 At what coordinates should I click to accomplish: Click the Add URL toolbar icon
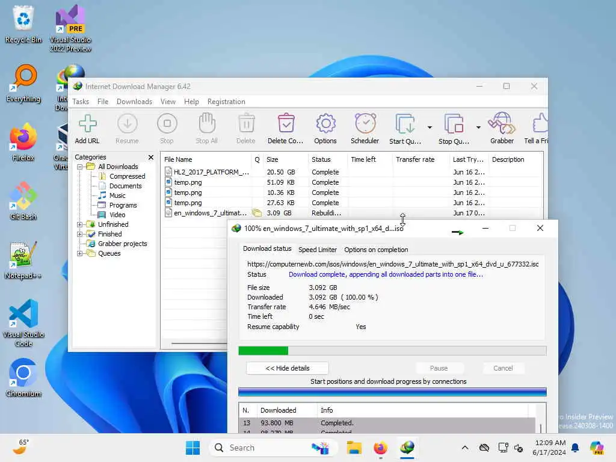click(x=87, y=129)
